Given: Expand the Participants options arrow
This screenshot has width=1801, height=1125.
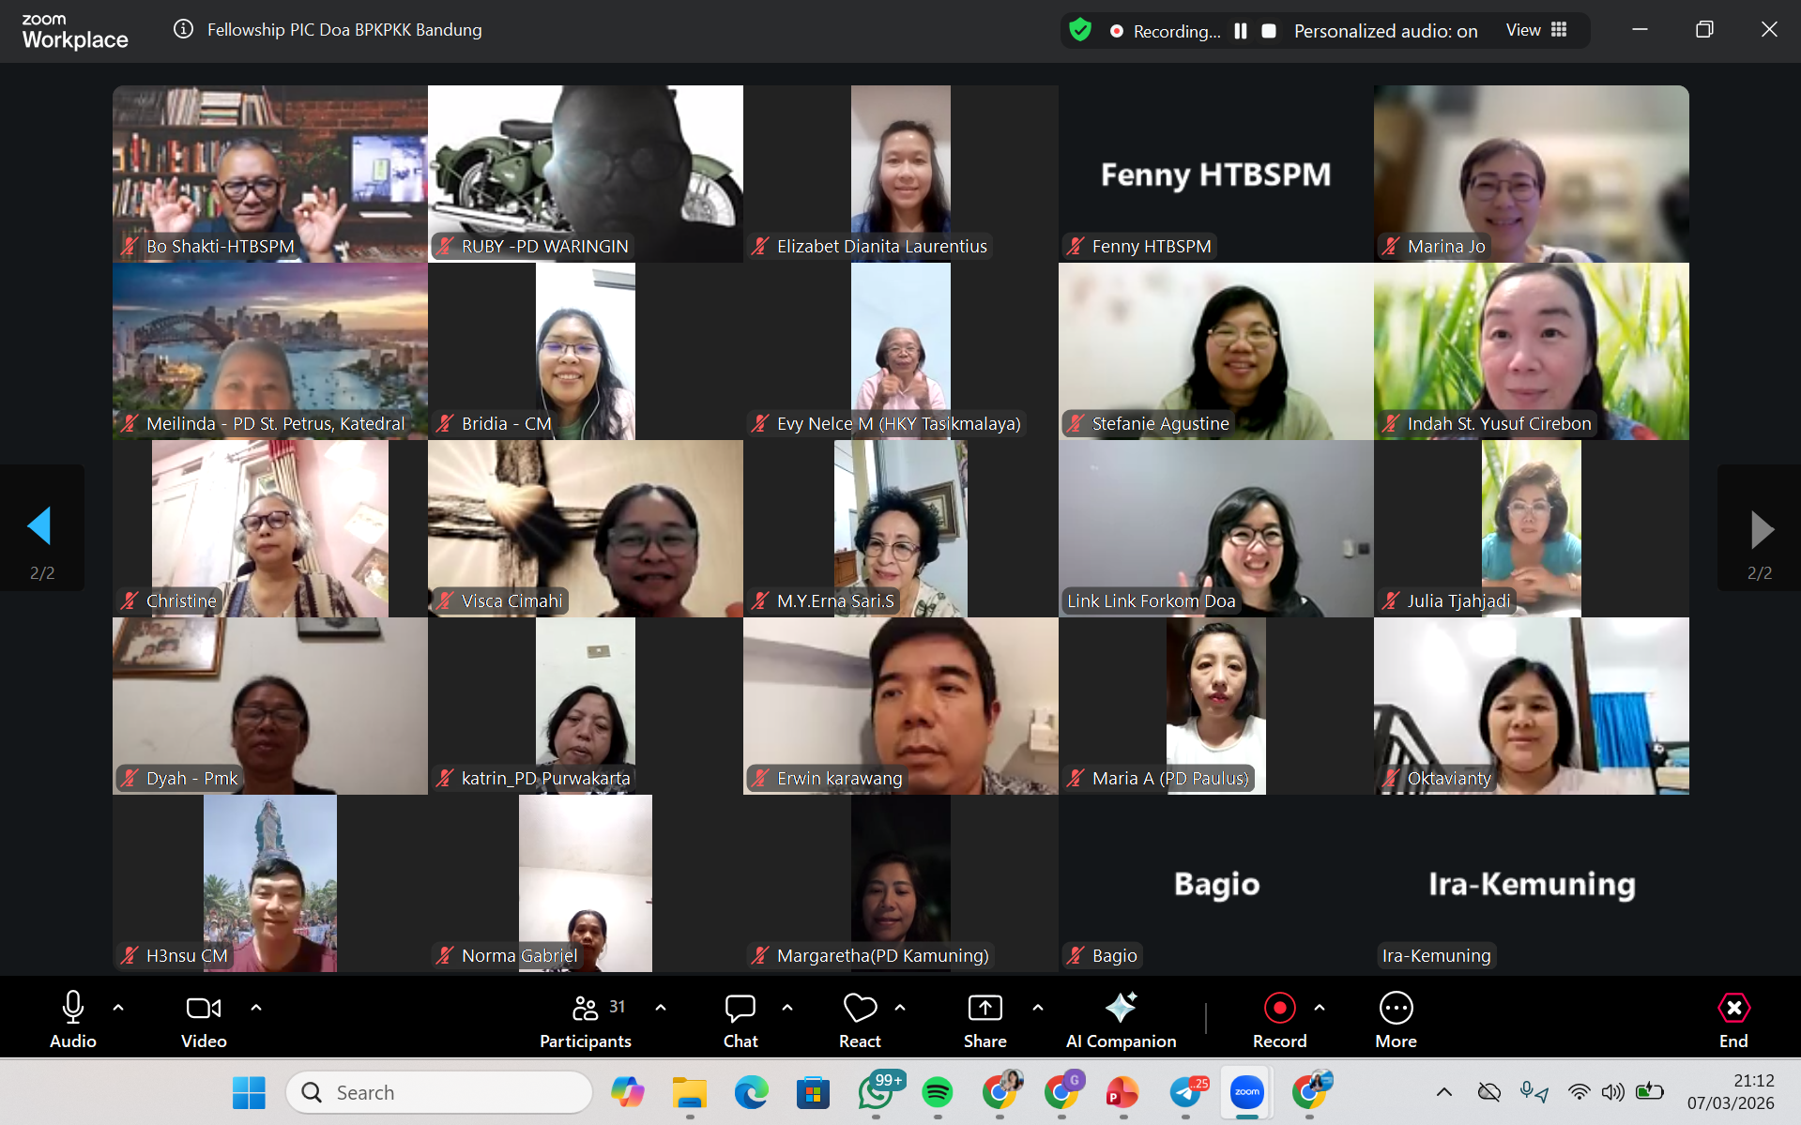Looking at the screenshot, I should click(661, 1008).
